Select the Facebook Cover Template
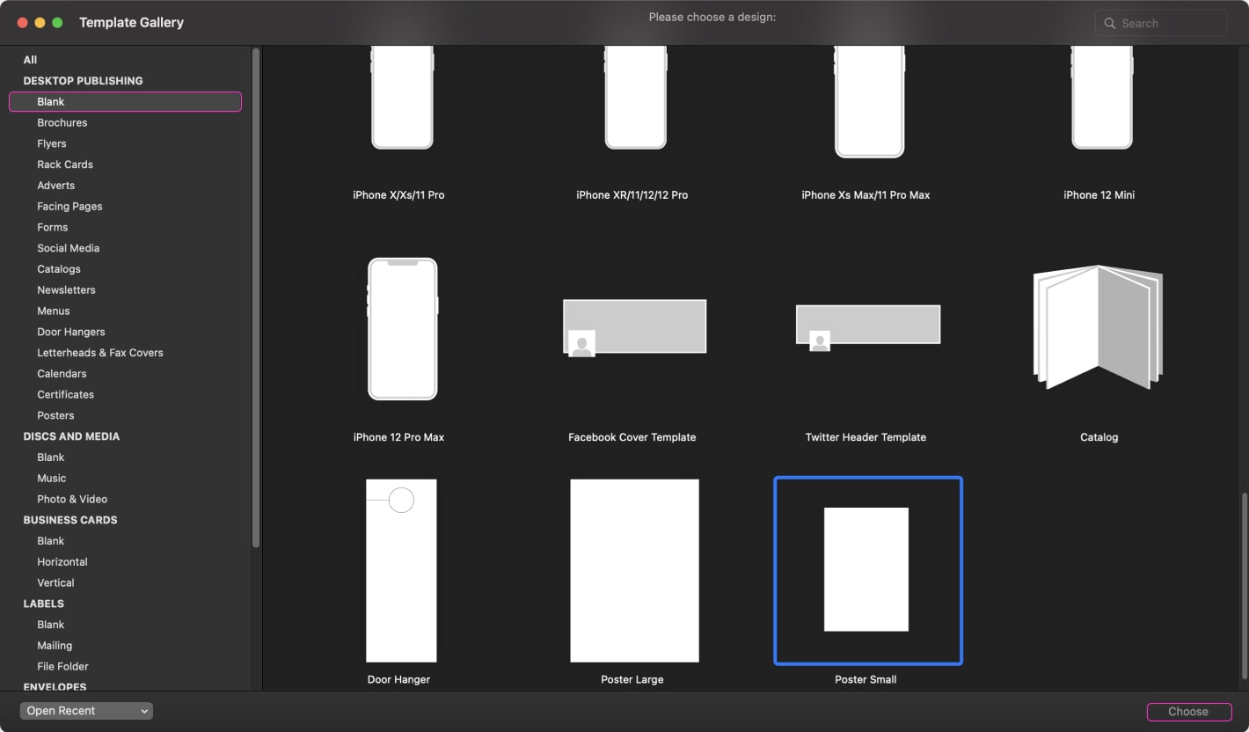 [x=633, y=326]
